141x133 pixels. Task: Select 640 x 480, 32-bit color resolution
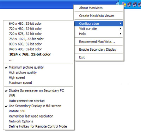tap(39, 24)
